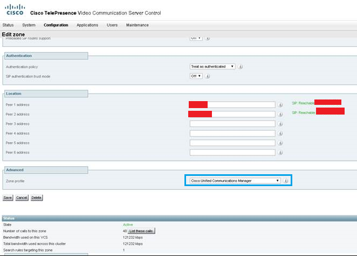
Task: Click Peer 5 address input field
Action: (232, 143)
